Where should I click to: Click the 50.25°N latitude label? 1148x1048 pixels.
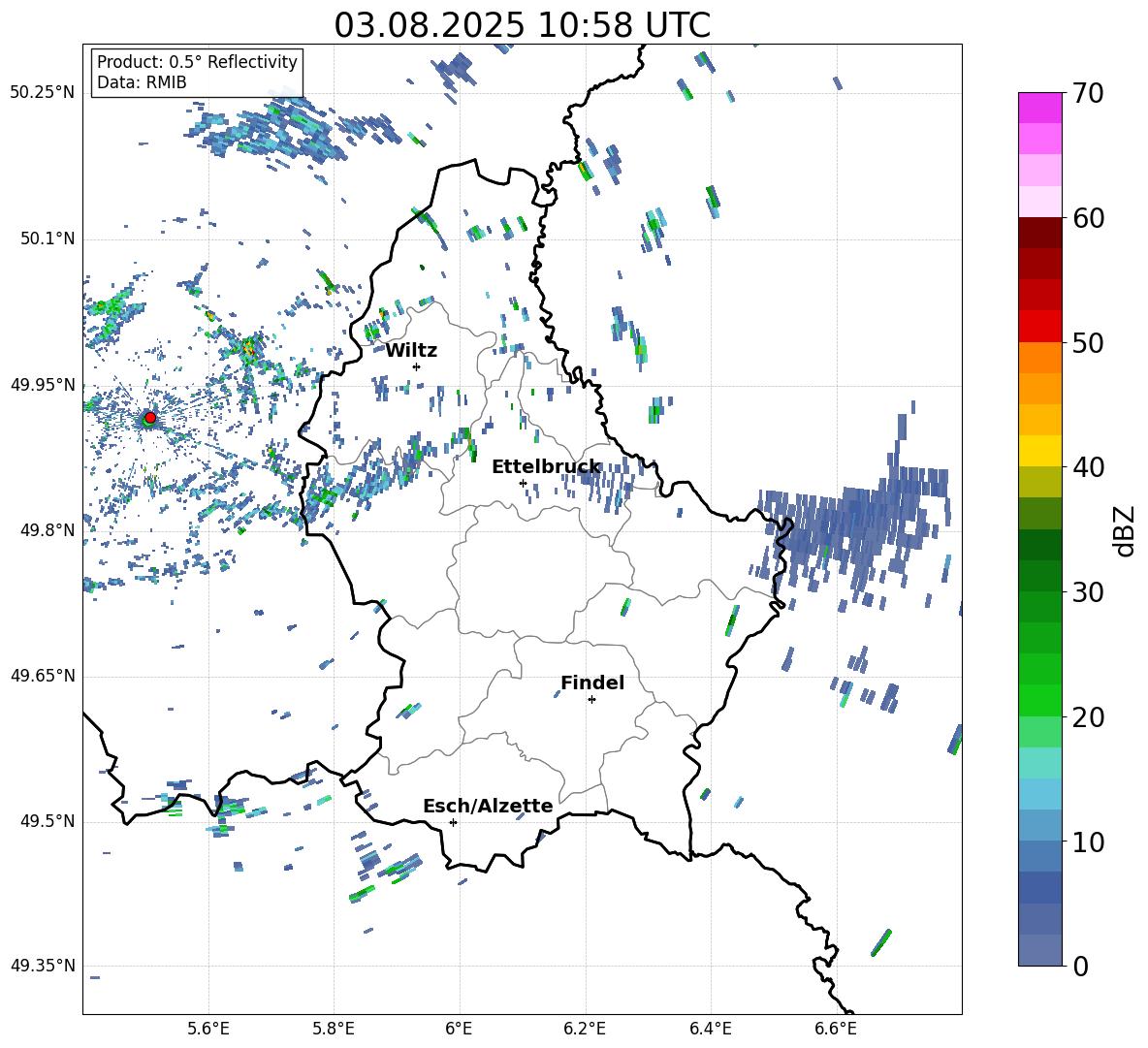[43, 93]
